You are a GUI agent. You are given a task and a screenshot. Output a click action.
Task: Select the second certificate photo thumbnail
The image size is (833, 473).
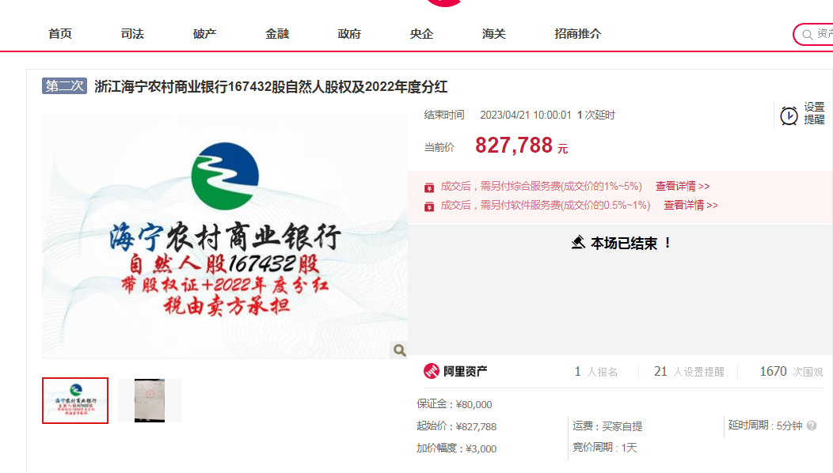(150, 400)
